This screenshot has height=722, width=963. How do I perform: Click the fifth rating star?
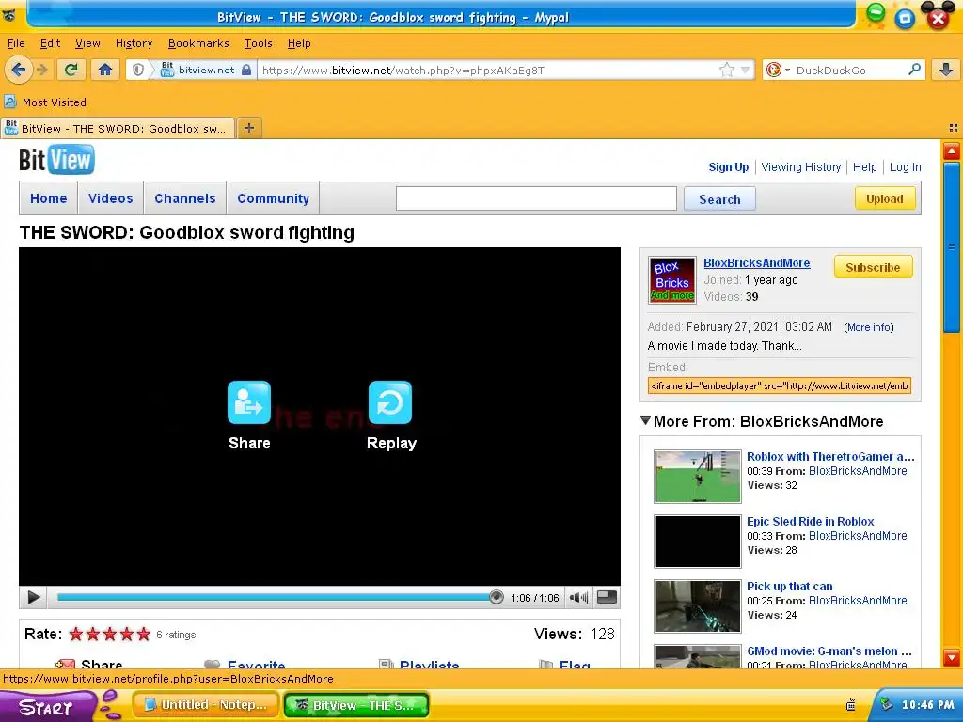(144, 635)
